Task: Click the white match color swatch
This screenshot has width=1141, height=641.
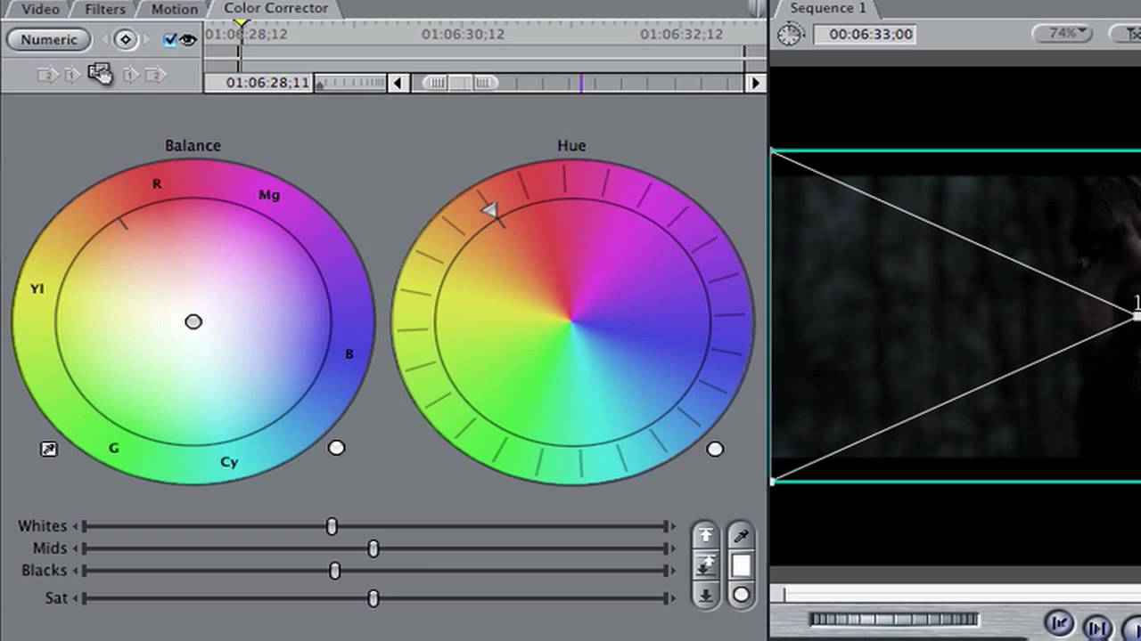Action: (742, 565)
